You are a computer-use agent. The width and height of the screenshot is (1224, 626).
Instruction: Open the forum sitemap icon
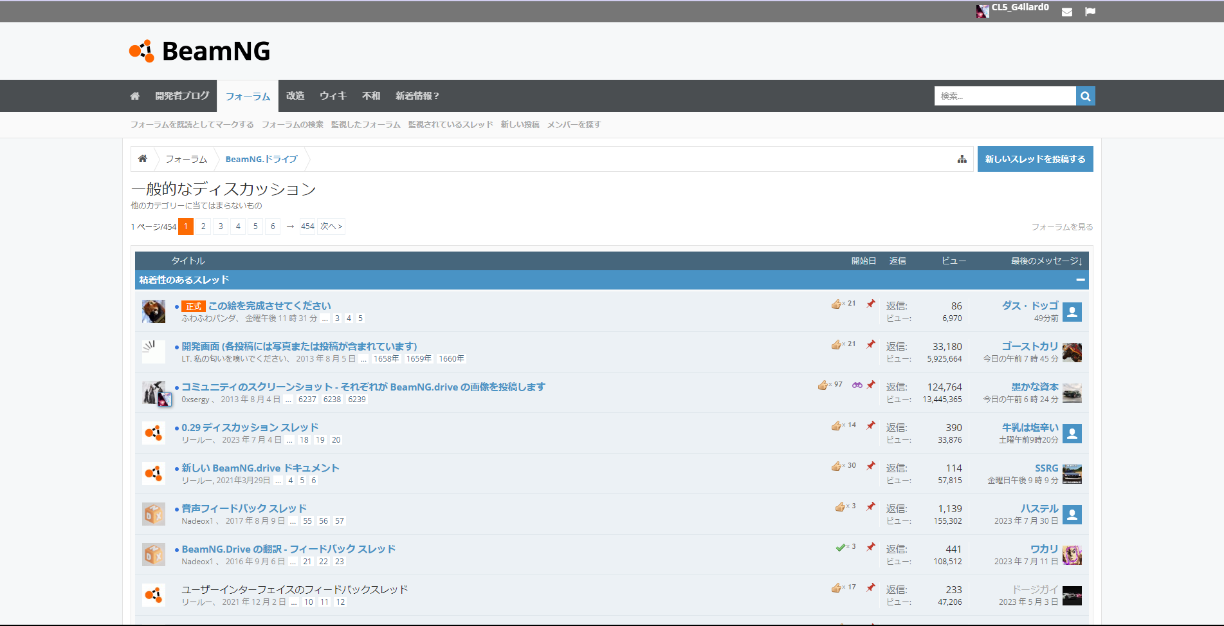point(962,159)
